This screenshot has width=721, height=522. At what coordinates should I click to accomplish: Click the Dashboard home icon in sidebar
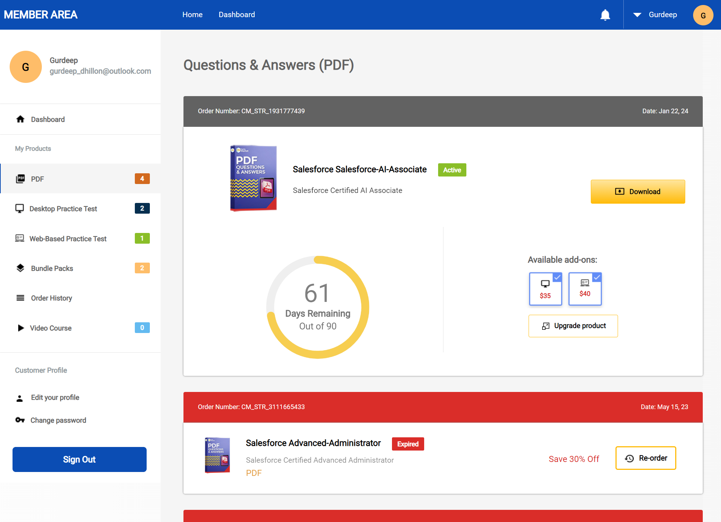[x=20, y=119]
